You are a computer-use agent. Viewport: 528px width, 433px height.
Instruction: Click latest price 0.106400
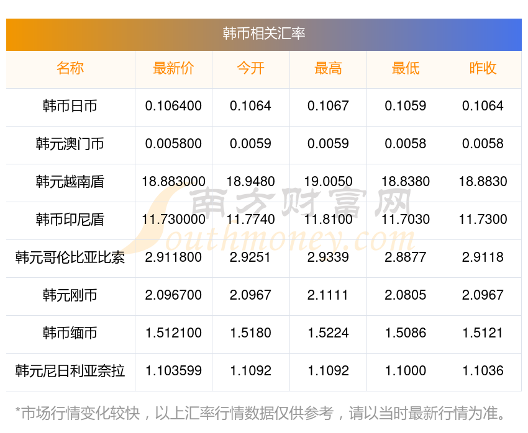click(x=173, y=106)
